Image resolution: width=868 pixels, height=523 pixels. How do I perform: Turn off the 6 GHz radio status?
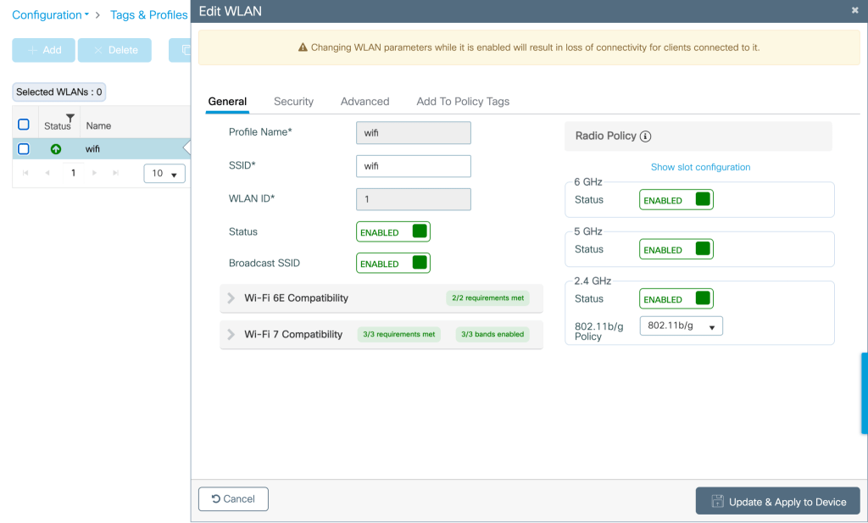click(676, 200)
